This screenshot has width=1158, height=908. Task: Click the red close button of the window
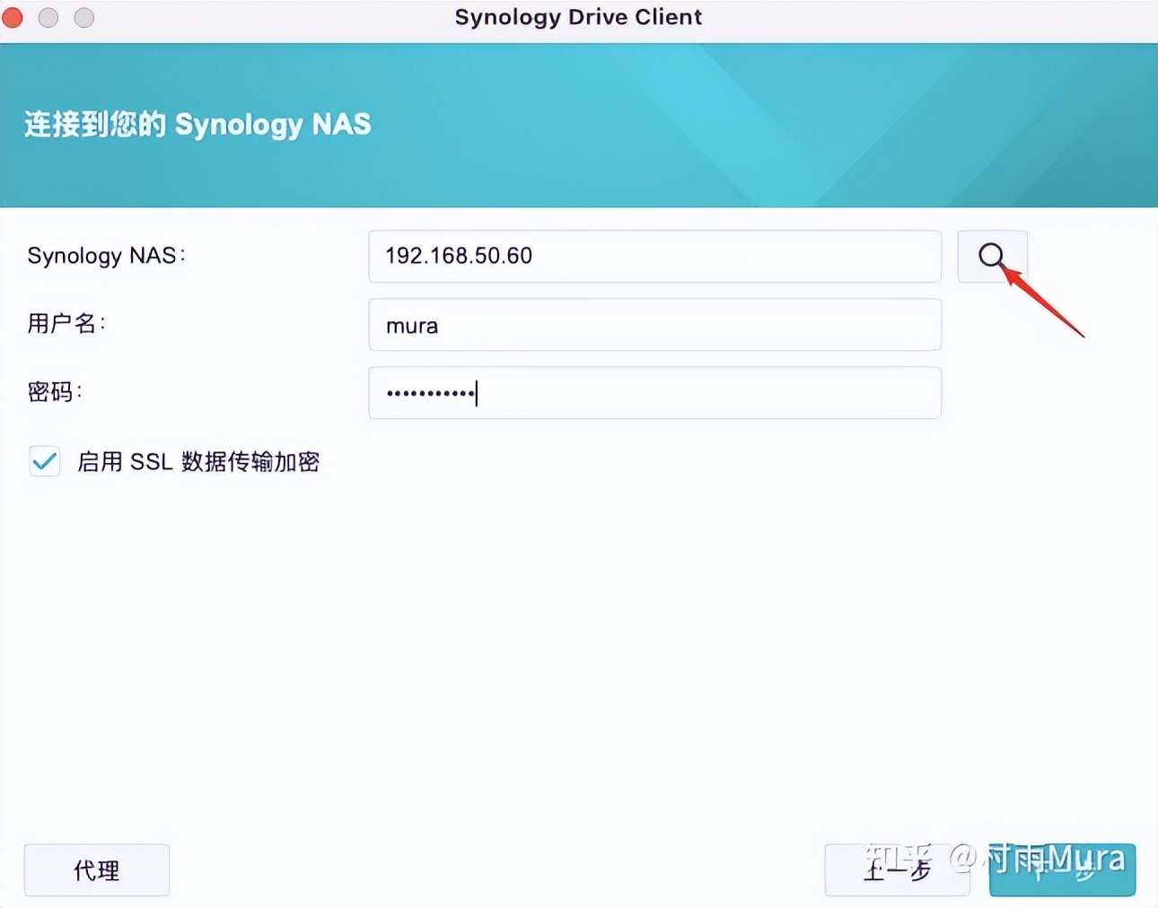pyautogui.click(x=13, y=17)
